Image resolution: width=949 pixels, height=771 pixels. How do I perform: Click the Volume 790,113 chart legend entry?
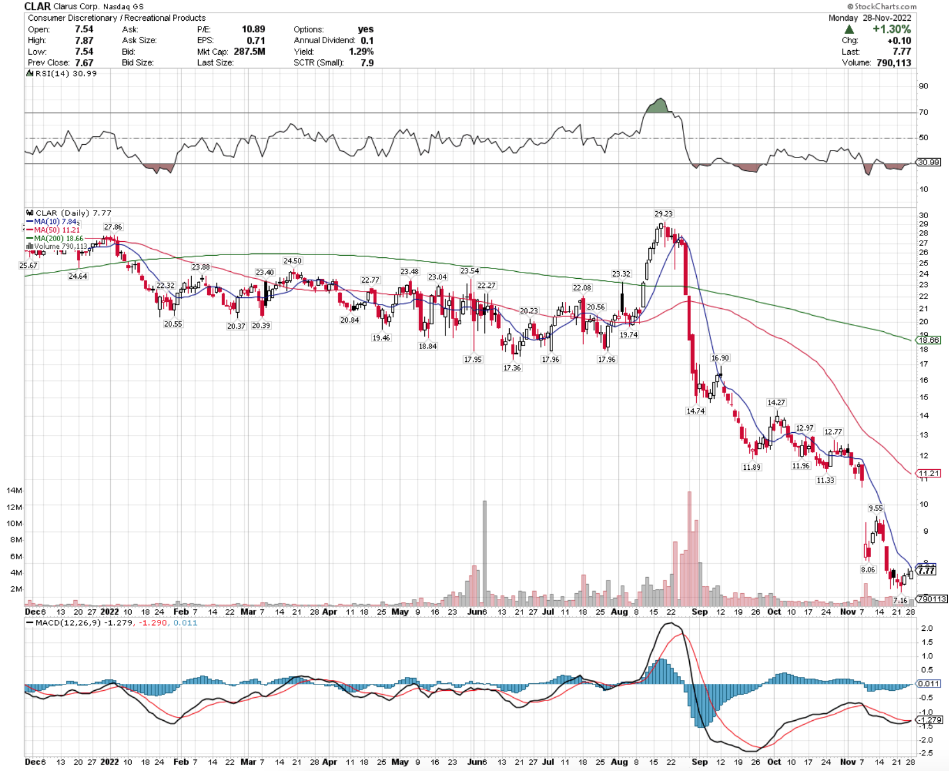[57, 246]
